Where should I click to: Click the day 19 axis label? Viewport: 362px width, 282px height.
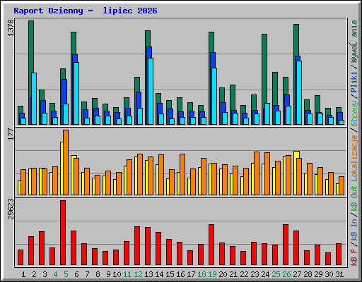212,274
